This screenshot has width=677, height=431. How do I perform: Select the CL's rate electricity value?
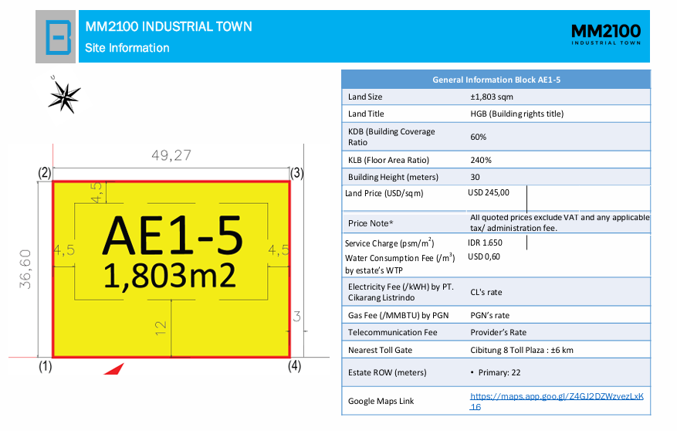click(486, 293)
